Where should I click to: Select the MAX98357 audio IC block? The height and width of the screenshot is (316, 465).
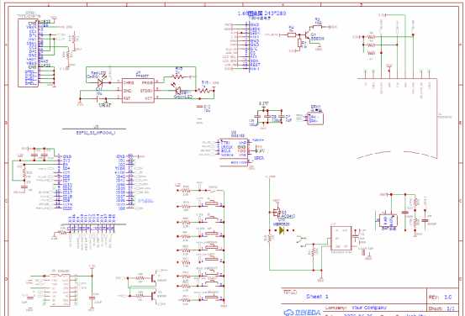point(234,152)
